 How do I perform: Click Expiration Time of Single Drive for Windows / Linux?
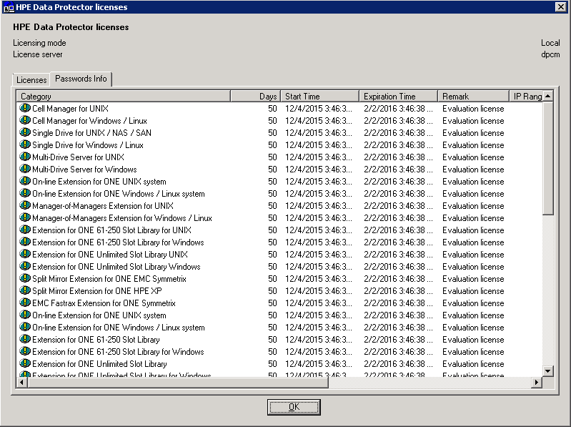[398, 145]
